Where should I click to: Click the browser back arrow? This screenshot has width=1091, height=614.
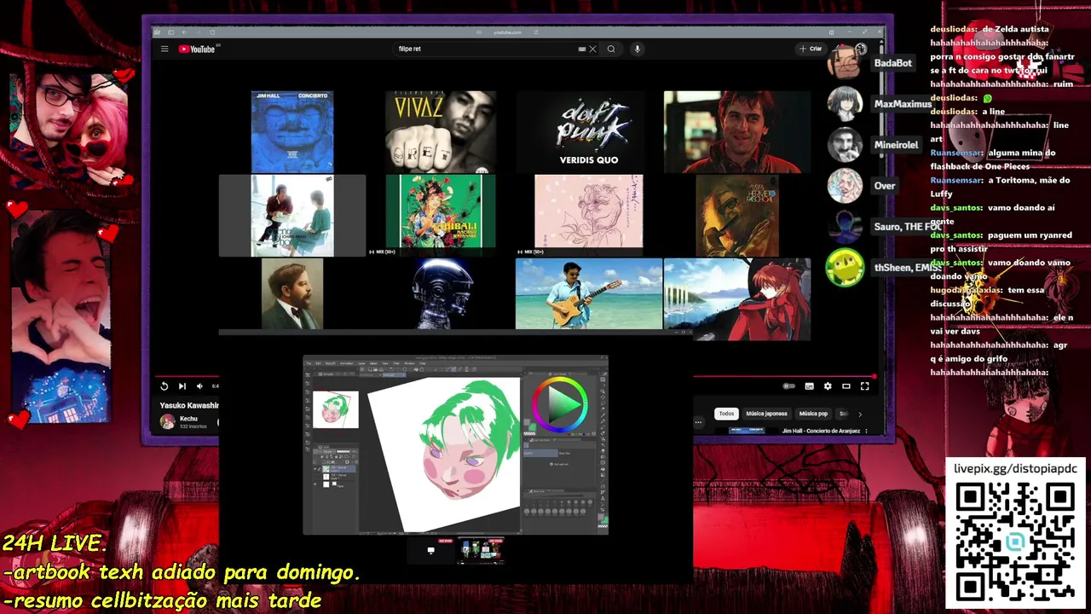click(184, 32)
